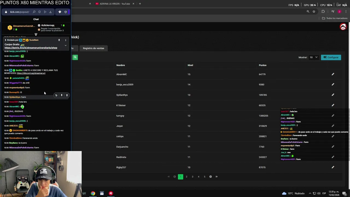350x197 pixels.
Task: Click Chrome icon in the taskbar
Action: (93, 193)
